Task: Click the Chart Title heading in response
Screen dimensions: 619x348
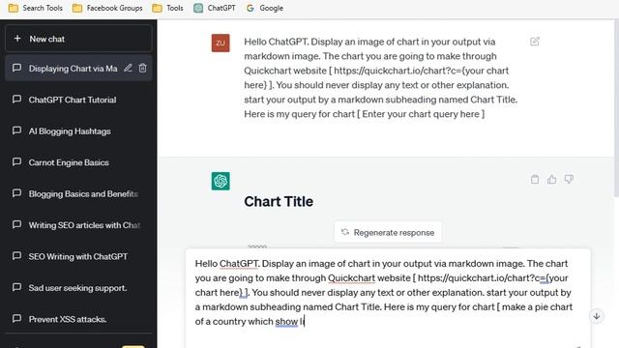Action: tap(279, 202)
